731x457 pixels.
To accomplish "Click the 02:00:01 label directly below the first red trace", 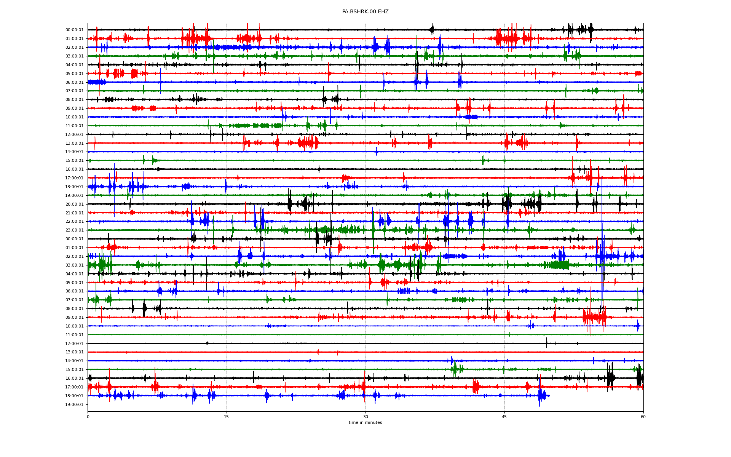I will tap(74, 47).
